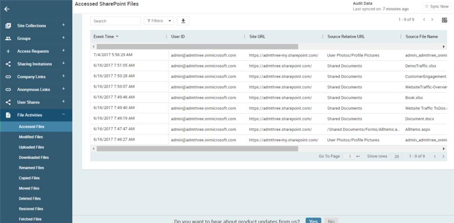Click event time 7/4/2017 5:56:29 AM

point(114,54)
